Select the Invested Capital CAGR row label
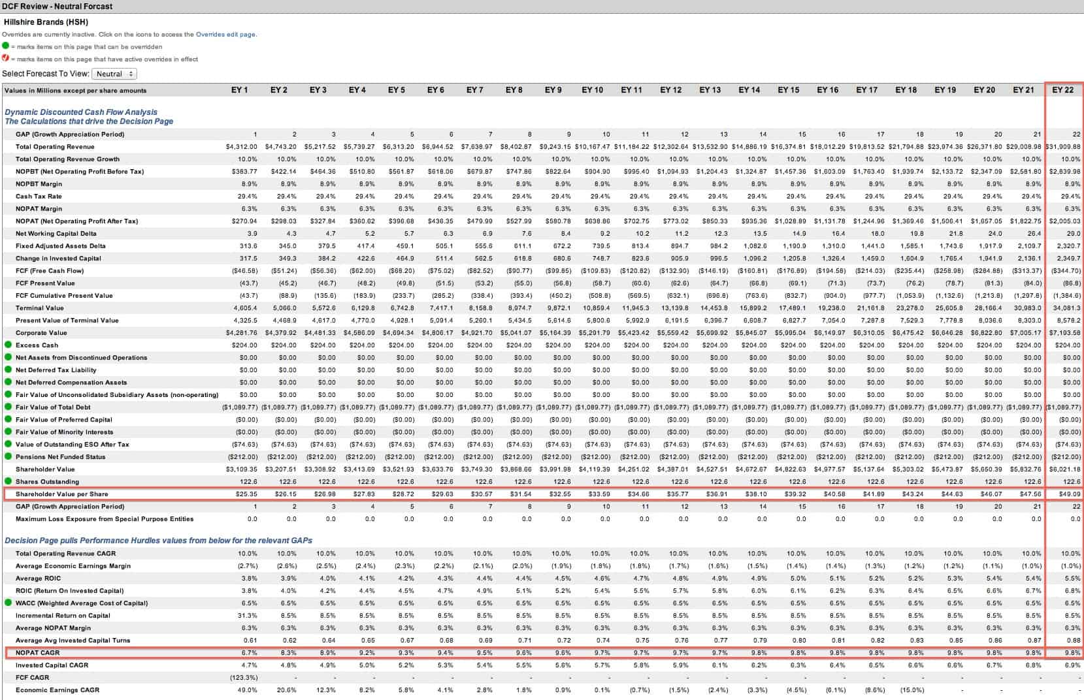1084x700 pixels. (52, 665)
